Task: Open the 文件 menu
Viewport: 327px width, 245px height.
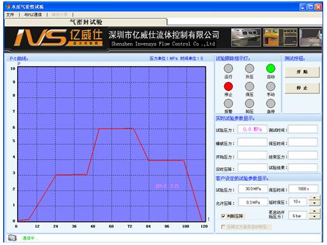Action: point(10,15)
